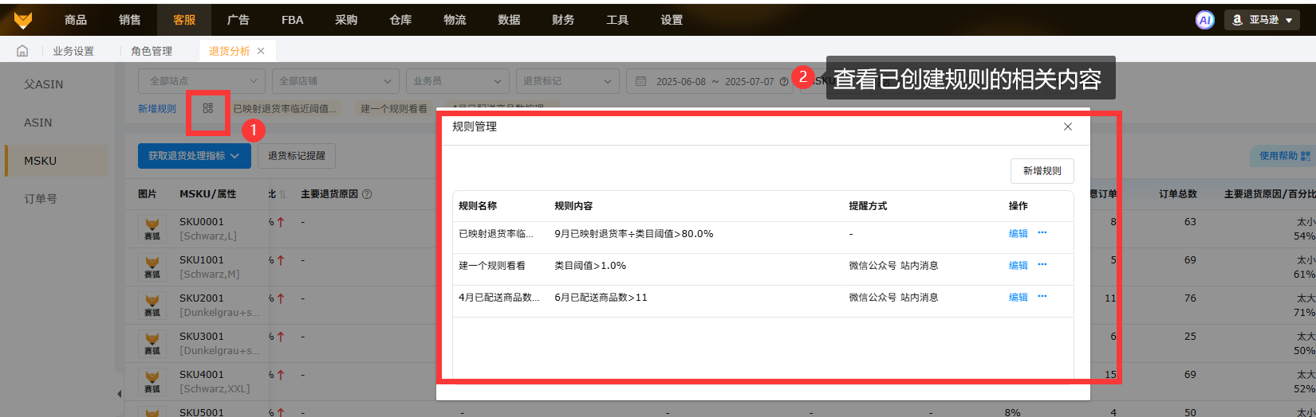The width and height of the screenshot is (1316, 417).
Task: Click SKU2001 product thumbnail
Action: (152, 305)
